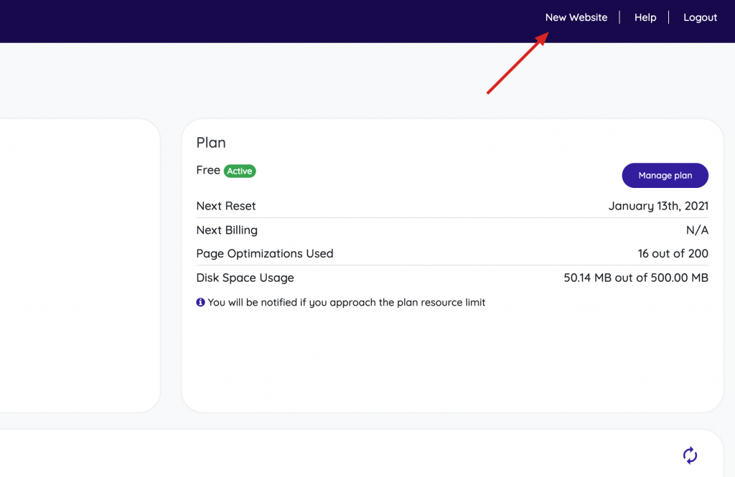735x477 pixels.
Task: Click the Free plan name text
Action: coord(208,170)
